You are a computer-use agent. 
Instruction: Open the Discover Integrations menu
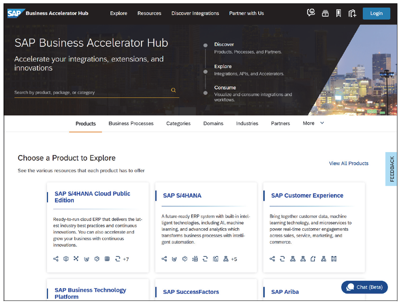[195, 13]
